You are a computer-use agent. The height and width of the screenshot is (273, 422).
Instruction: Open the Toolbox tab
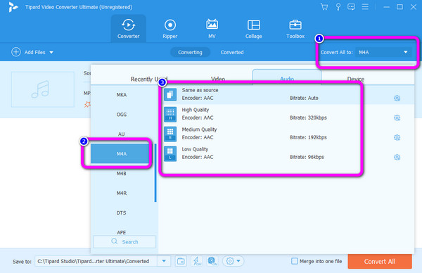tap(295, 29)
